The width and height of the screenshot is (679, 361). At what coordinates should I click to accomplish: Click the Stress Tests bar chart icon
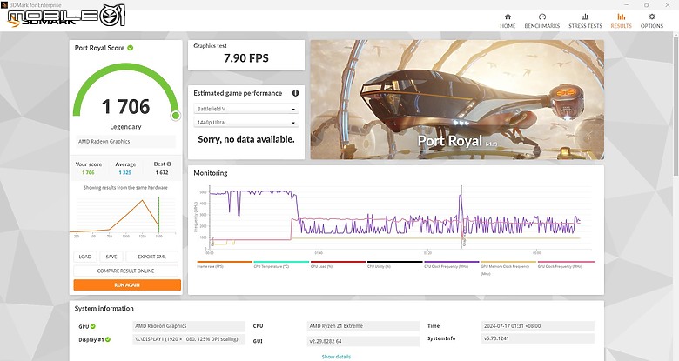(x=585, y=17)
